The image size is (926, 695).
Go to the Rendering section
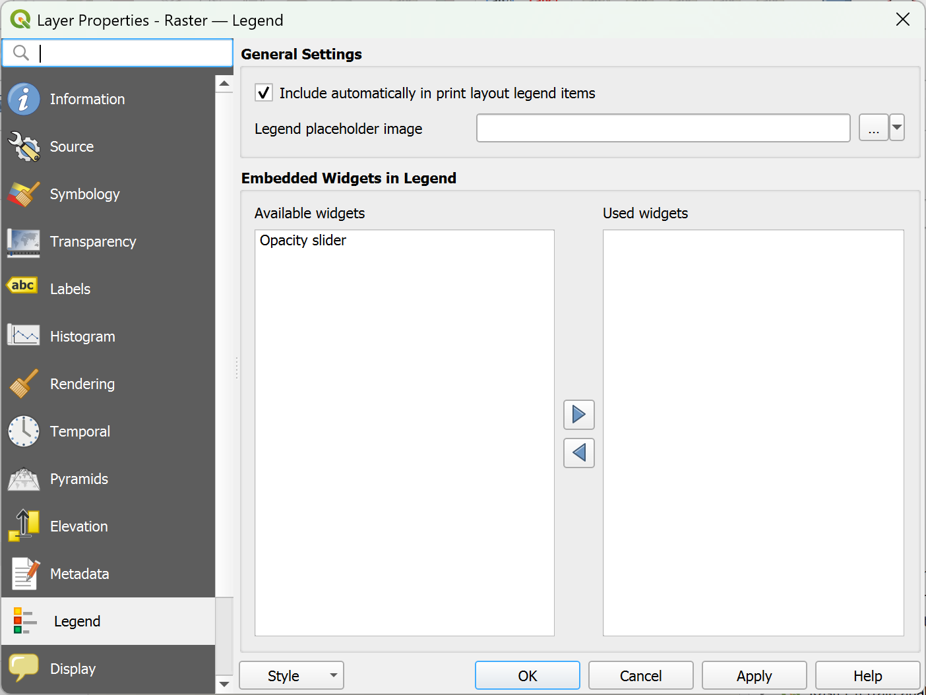click(82, 384)
